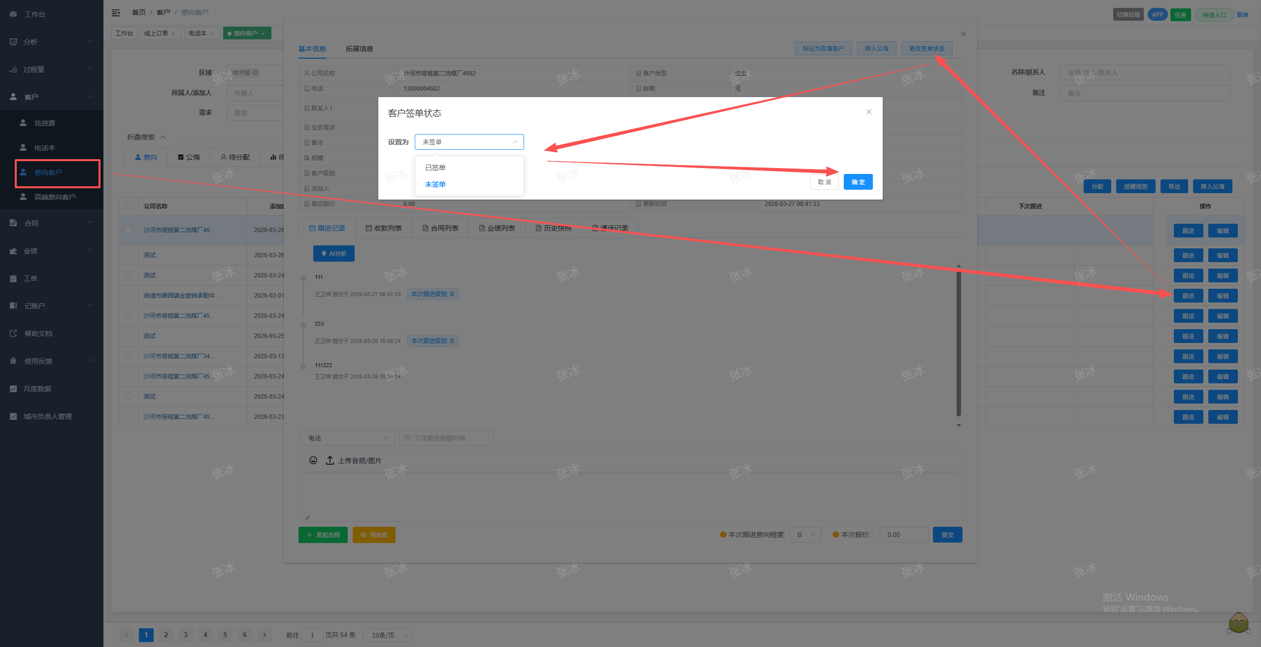Viewport: 1261px width, 647px height.
Task: Click the 导出 export button
Action: coord(1174,186)
